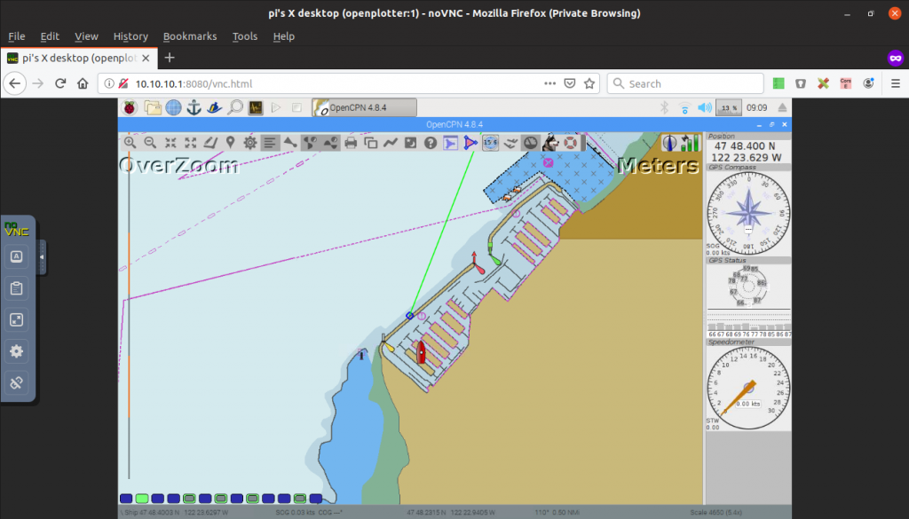Open Firefox View menu

coord(86,35)
